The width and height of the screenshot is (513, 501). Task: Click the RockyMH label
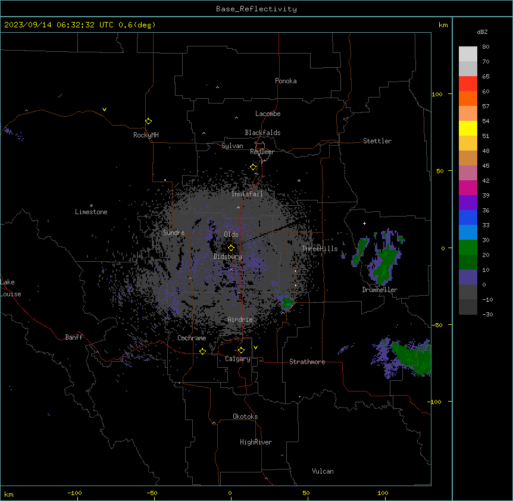click(146, 135)
